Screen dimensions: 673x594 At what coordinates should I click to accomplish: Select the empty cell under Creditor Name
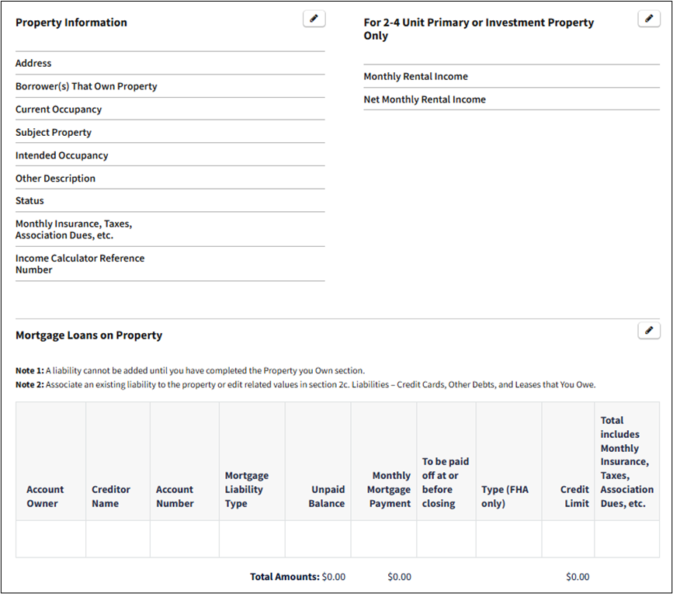pyautogui.click(x=117, y=539)
